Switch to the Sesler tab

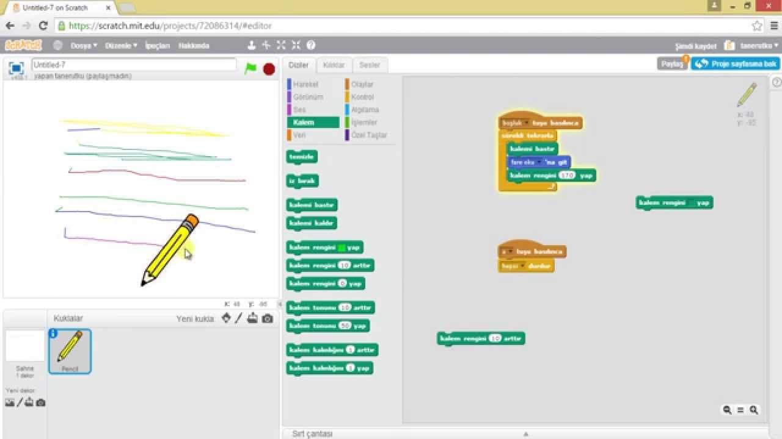point(370,65)
